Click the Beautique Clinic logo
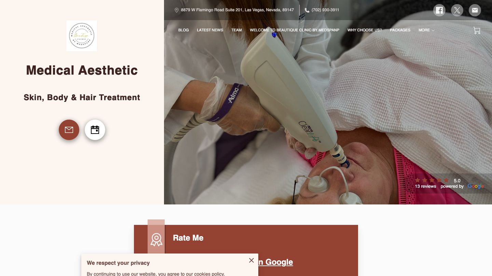 [x=82, y=36]
